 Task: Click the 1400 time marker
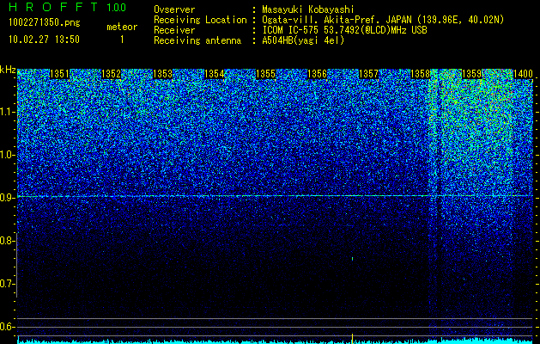click(x=523, y=74)
